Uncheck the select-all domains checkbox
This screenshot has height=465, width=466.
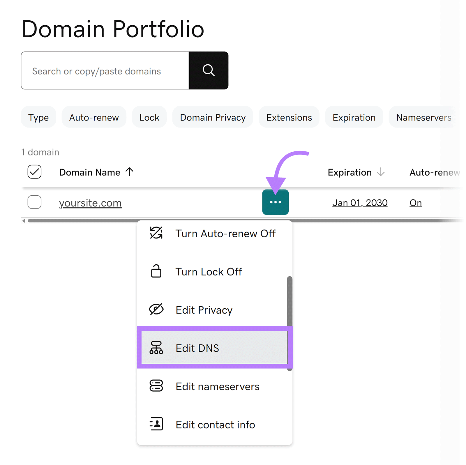point(34,172)
